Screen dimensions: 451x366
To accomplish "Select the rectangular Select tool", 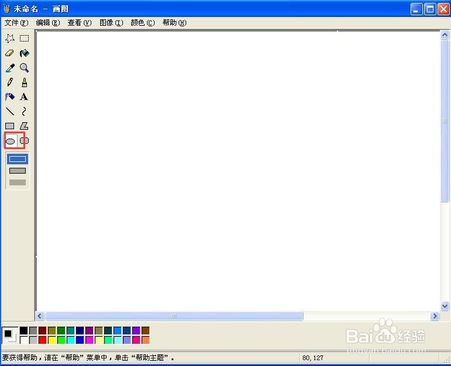I will 25,38.
